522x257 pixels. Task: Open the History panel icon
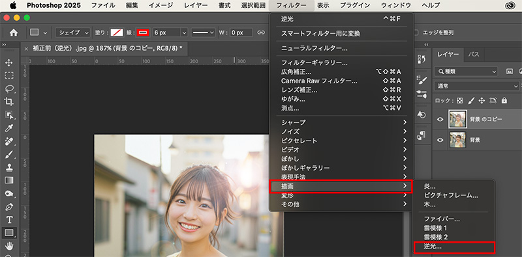[x=422, y=59]
